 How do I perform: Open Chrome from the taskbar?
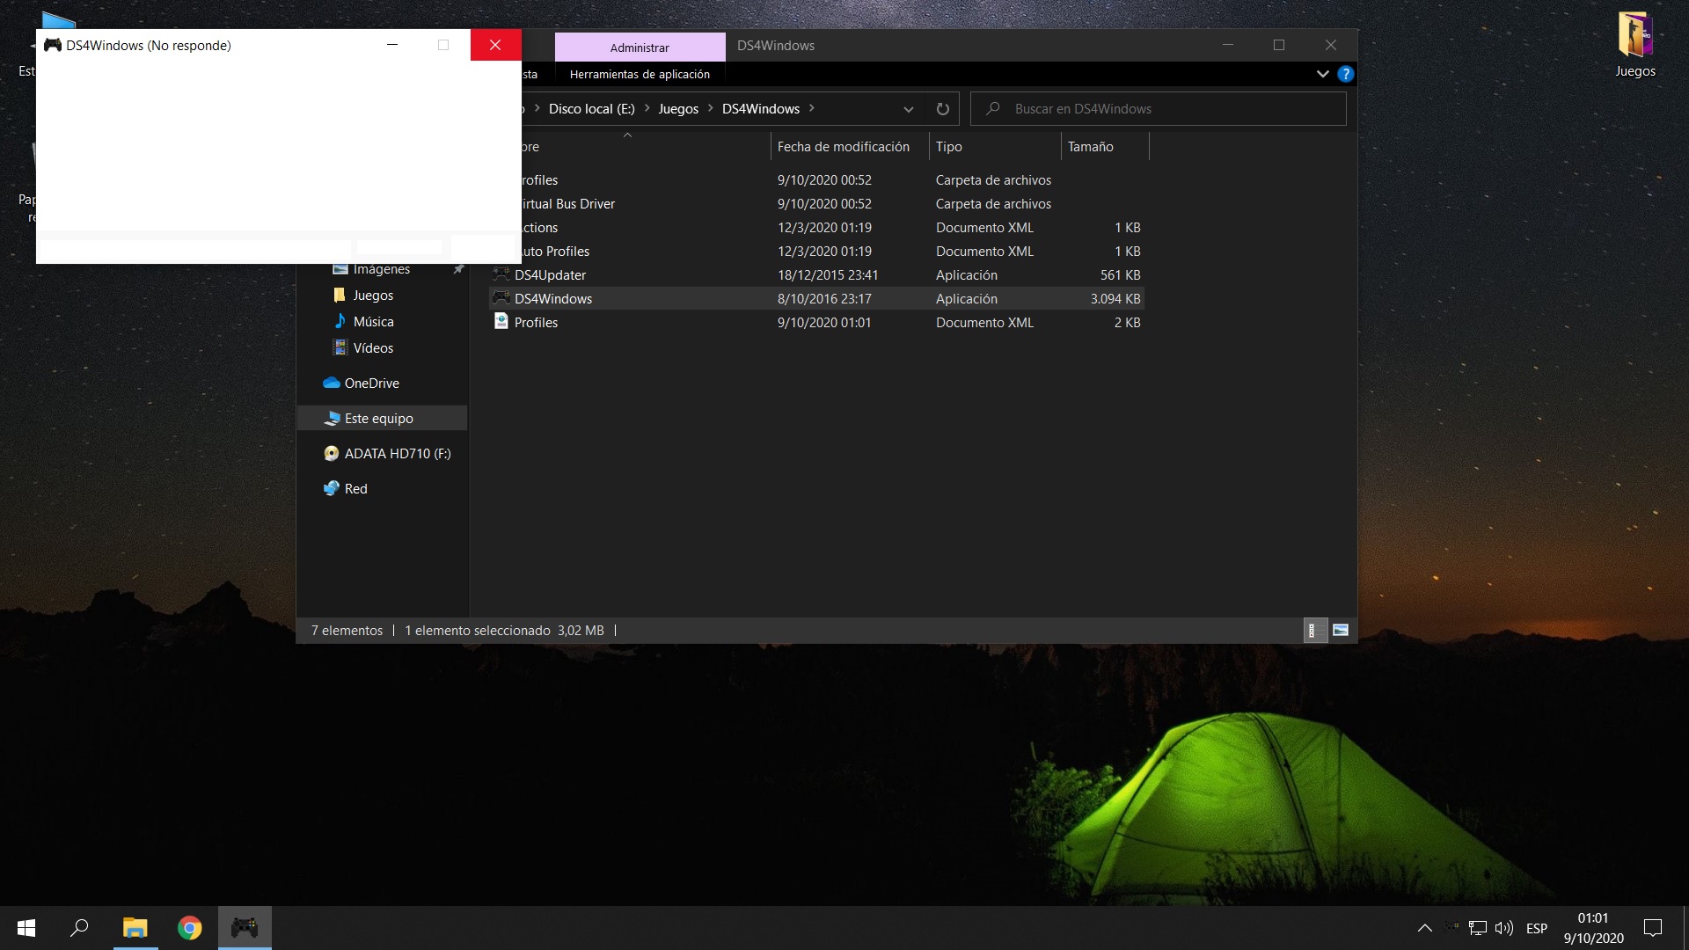click(x=189, y=928)
